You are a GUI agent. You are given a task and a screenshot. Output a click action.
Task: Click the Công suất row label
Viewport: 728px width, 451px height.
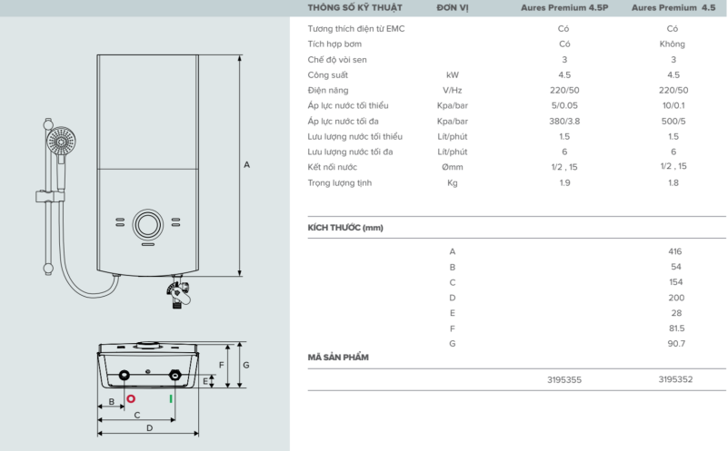click(x=327, y=74)
